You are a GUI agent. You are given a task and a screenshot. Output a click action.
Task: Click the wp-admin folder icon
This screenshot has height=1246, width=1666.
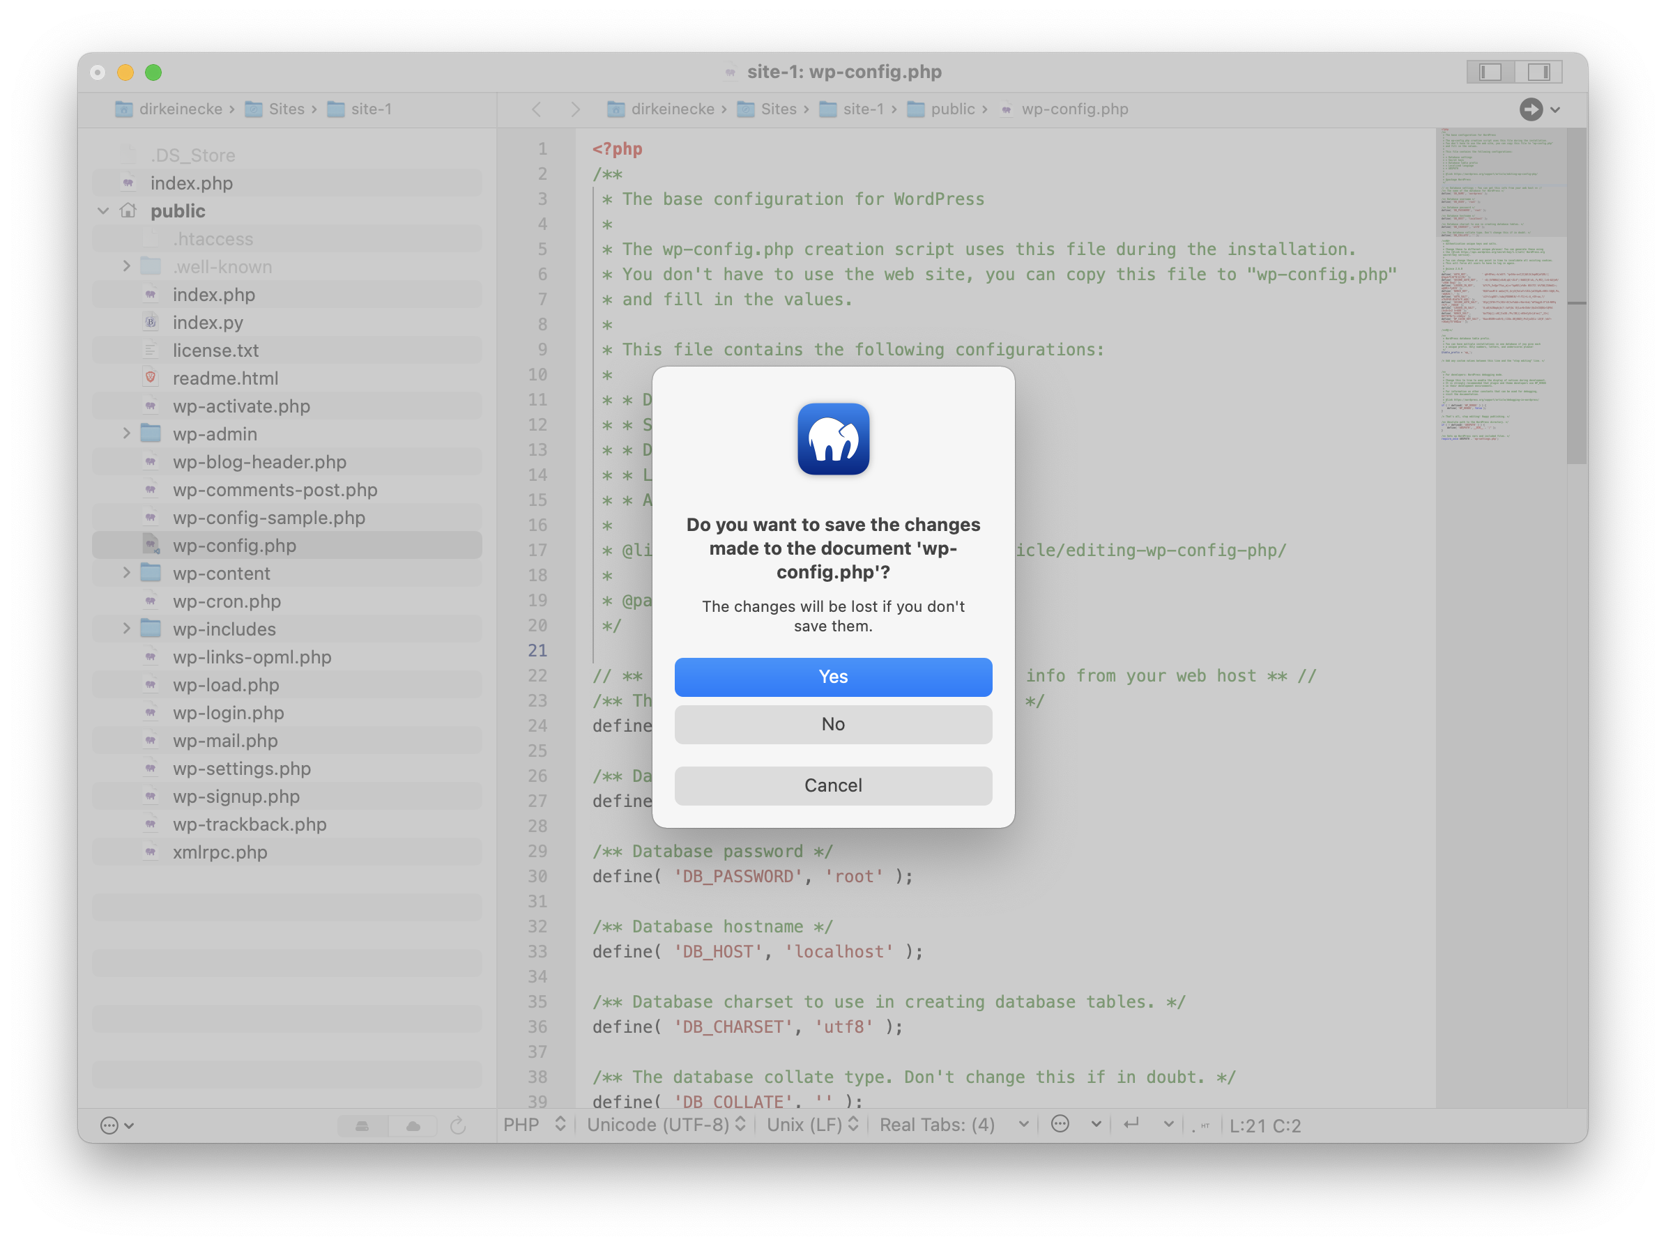tap(151, 433)
